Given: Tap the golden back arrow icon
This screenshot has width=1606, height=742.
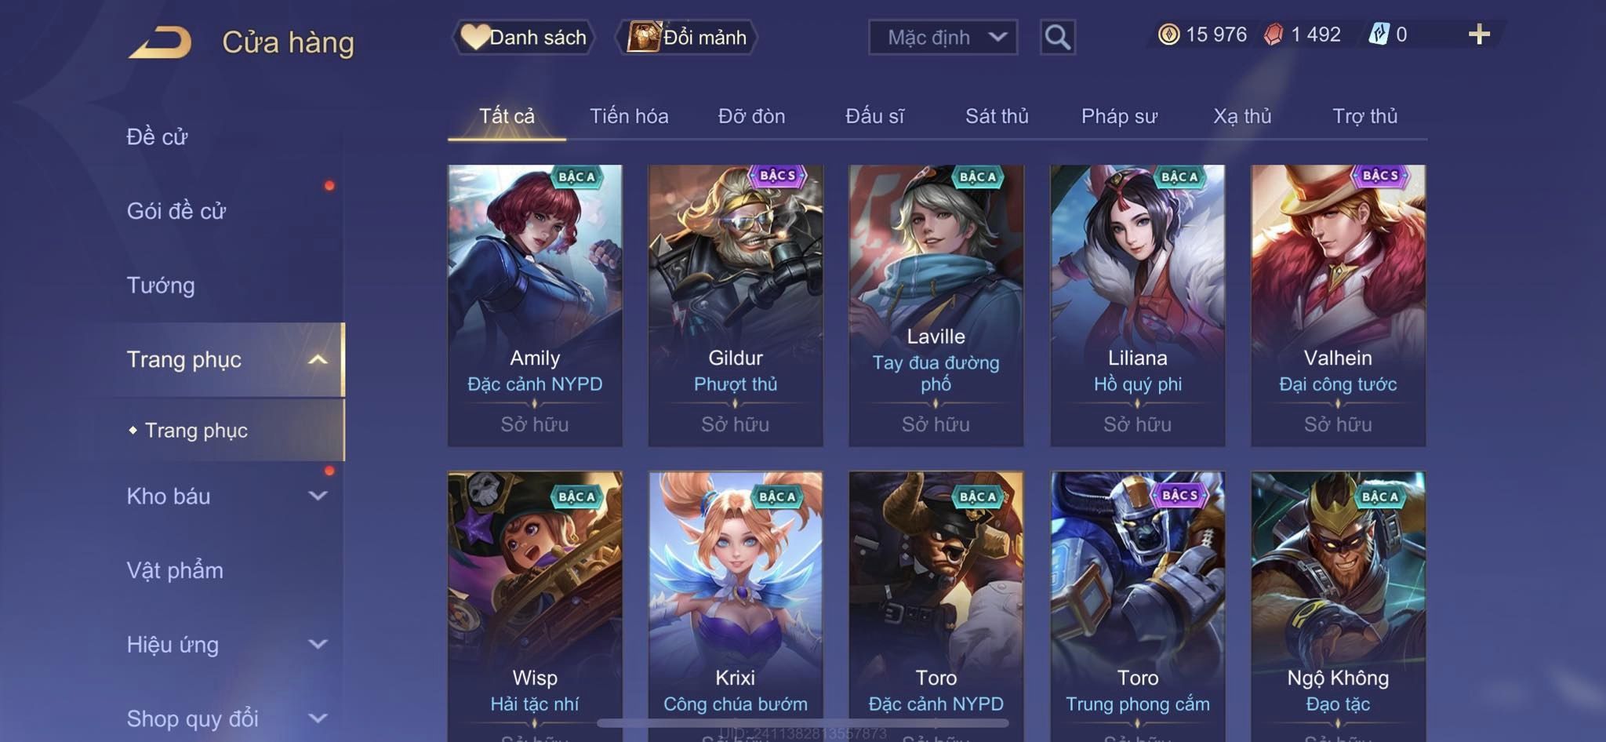Looking at the screenshot, I should pos(161,42).
